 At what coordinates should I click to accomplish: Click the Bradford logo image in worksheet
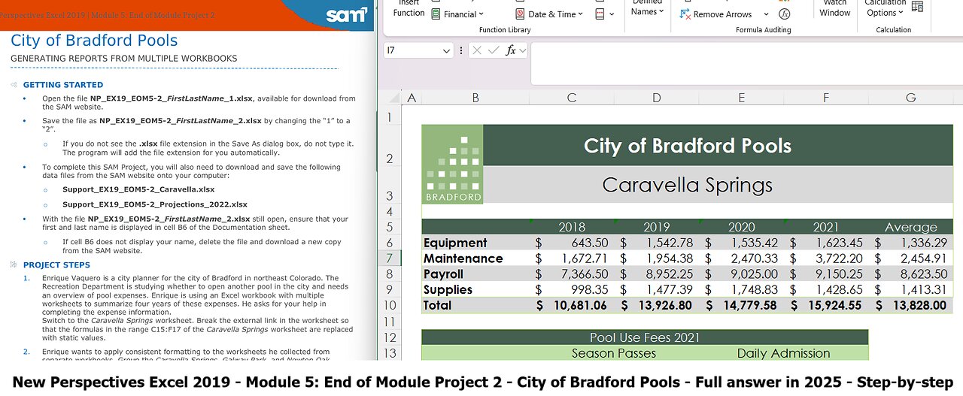(x=452, y=164)
